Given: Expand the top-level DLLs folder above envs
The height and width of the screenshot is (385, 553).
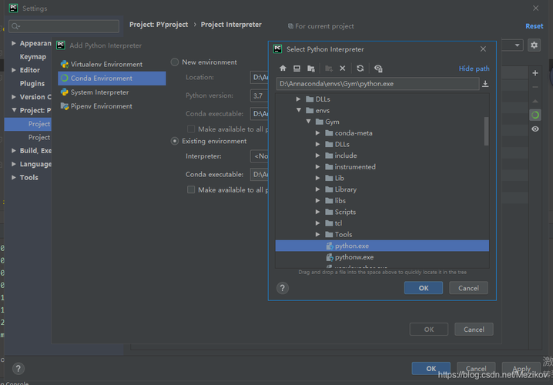Looking at the screenshot, I should [x=298, y=99].
